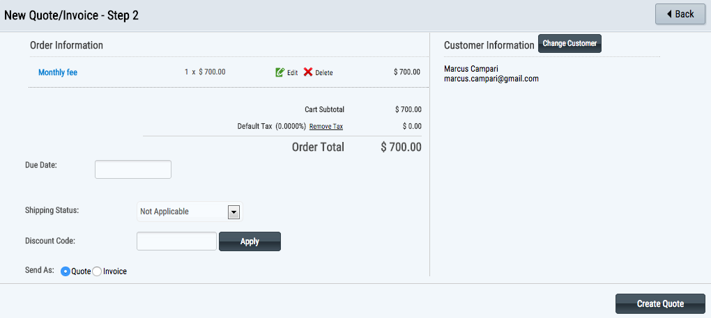
Task: Click the Marcus Campari customer name
Action: click(x=471, y=69)
